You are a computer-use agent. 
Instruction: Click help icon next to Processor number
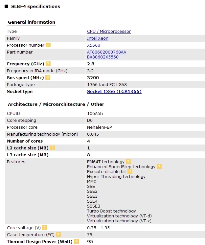point(48,45)
